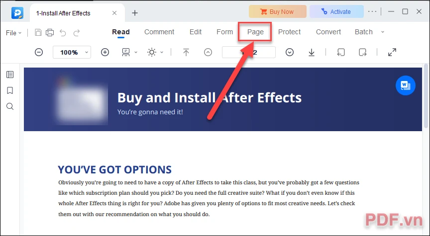
Task: Open the Page tab
Action: (255, 32)
